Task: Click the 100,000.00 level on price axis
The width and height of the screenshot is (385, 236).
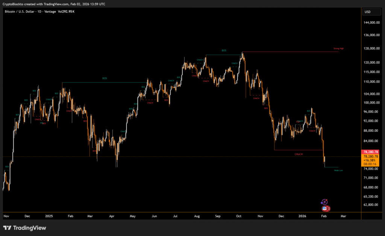Action: click(372, 103)
